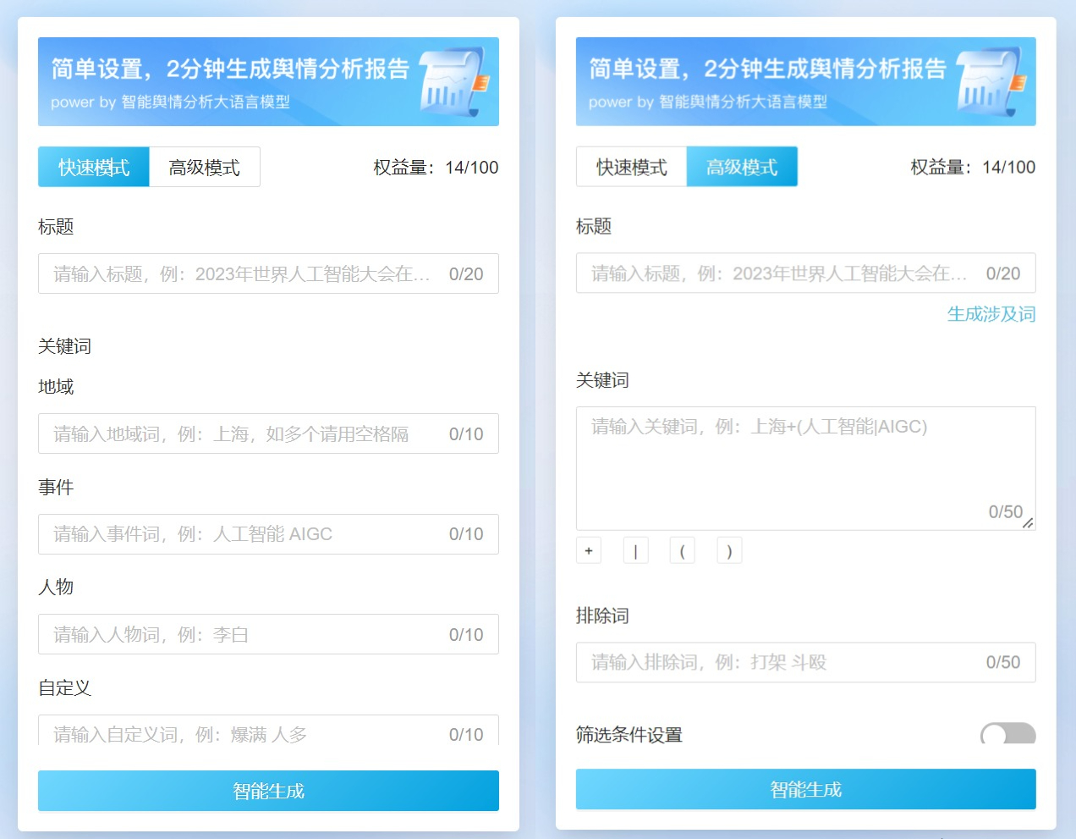Insert the "|" OR operator icon
The width and height of the screenshot is (1076, 839).
(635, 549)
